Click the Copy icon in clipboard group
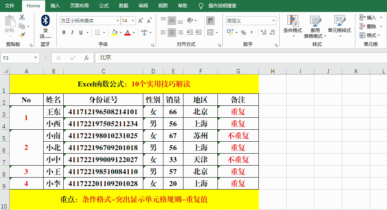This screenshot has height=210, width=387. pyautogui.click(x=22, y=26)
